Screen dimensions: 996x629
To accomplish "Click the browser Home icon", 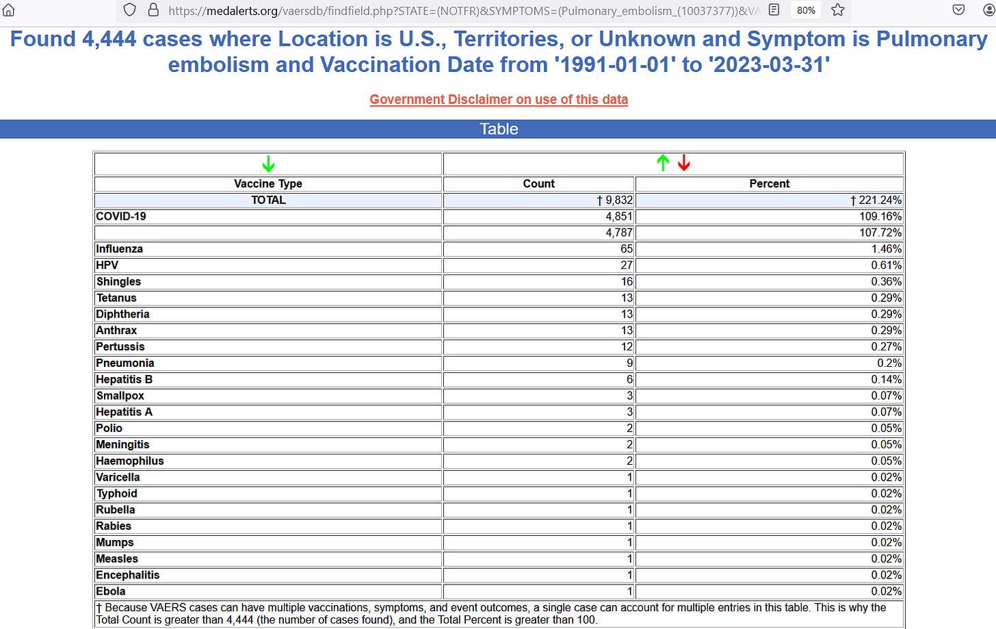I will coord(8,10).
